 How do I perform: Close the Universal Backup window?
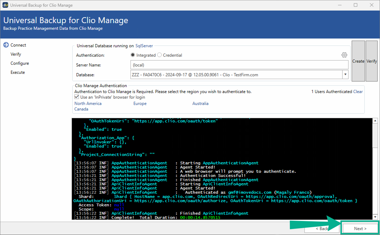coord(371,5)
